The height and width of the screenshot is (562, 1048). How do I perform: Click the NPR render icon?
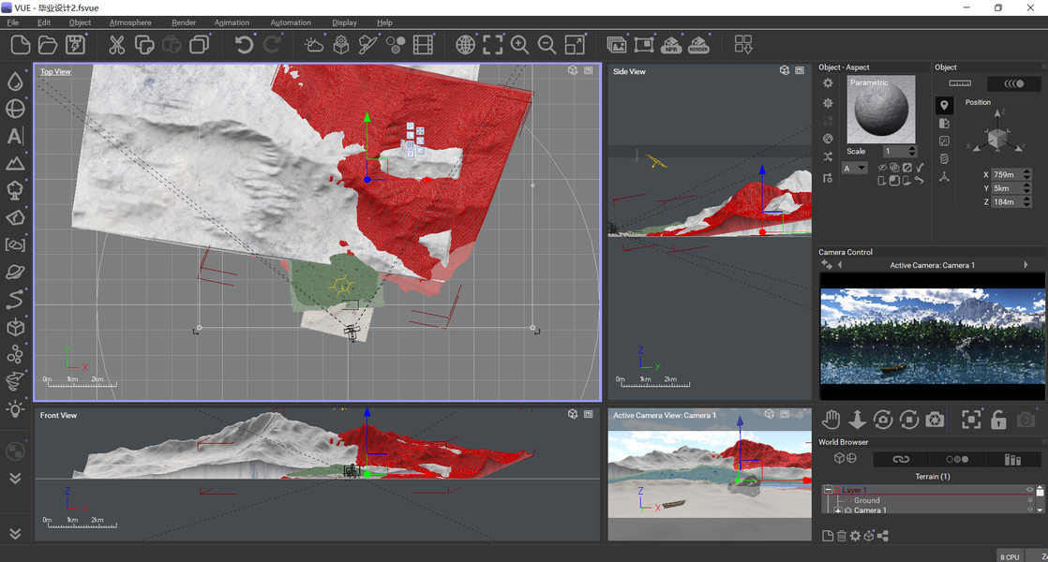(x=671, y=45)
